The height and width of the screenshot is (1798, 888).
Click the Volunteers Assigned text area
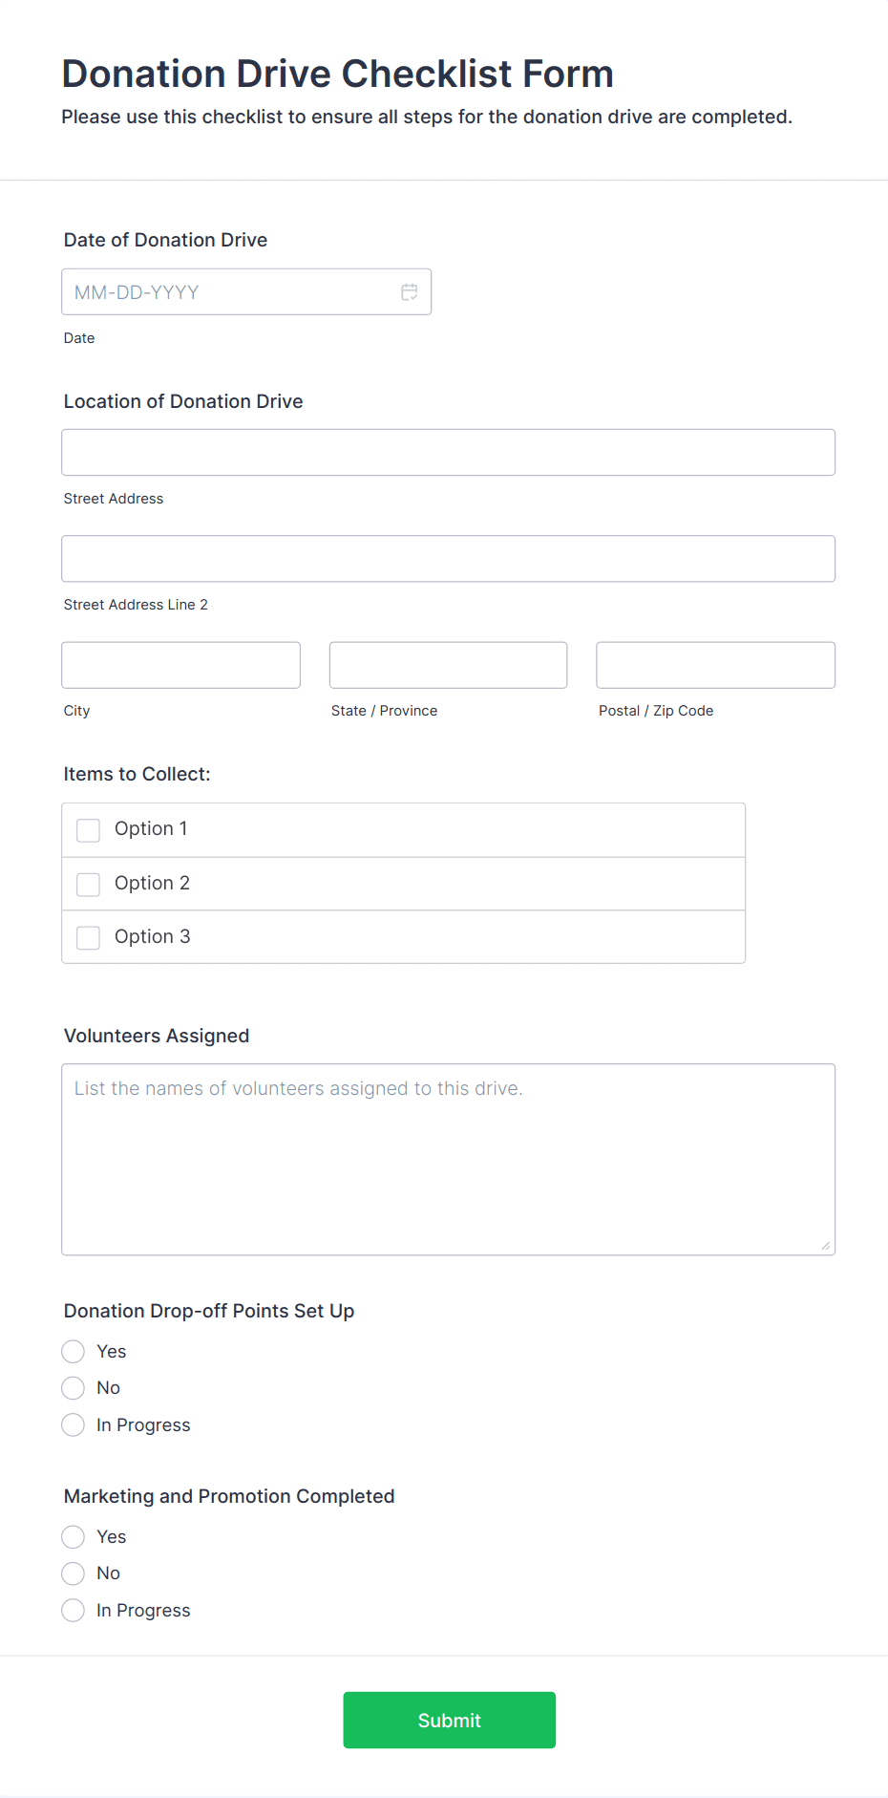449,1160
